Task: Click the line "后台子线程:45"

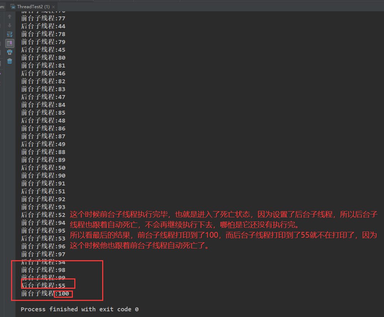Action: point(43,50)
